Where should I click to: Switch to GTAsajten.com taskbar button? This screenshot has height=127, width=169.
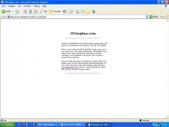click(99, 125)
